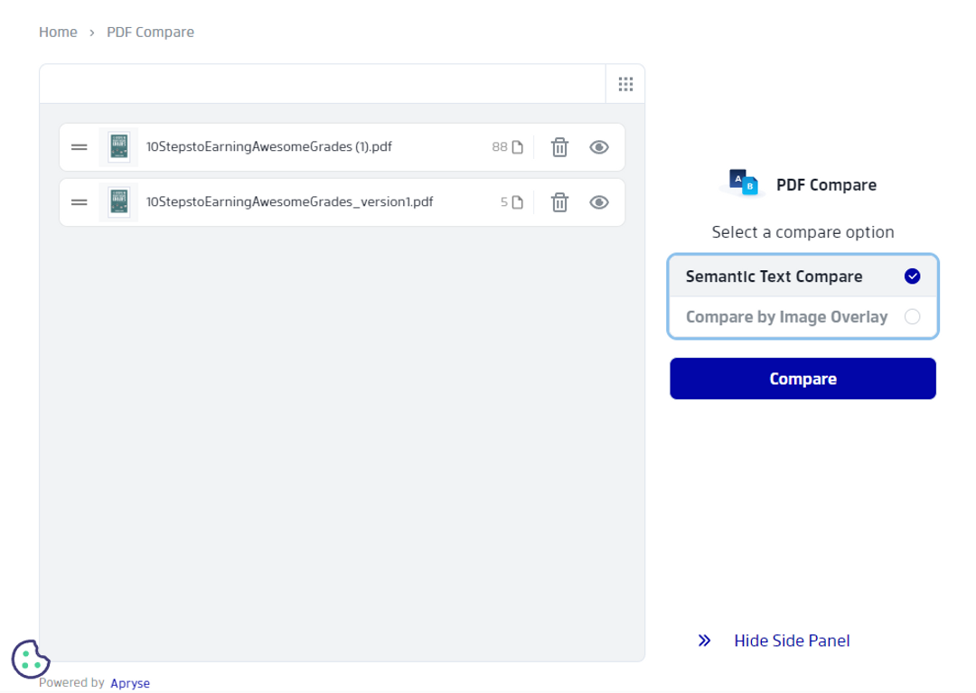Click drag handle of version1 PDF file
This screenshot has height=693, width=976.
79,202
